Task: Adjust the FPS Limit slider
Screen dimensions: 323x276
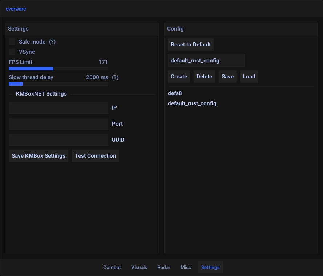Action: click(58, 69)
